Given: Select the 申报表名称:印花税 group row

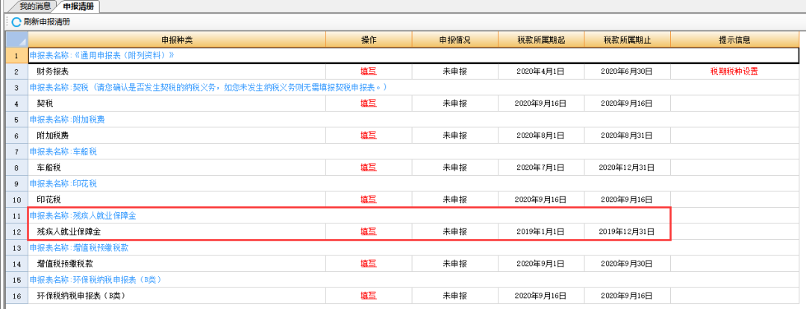Looking at the screenshot, I should point(413,183).
